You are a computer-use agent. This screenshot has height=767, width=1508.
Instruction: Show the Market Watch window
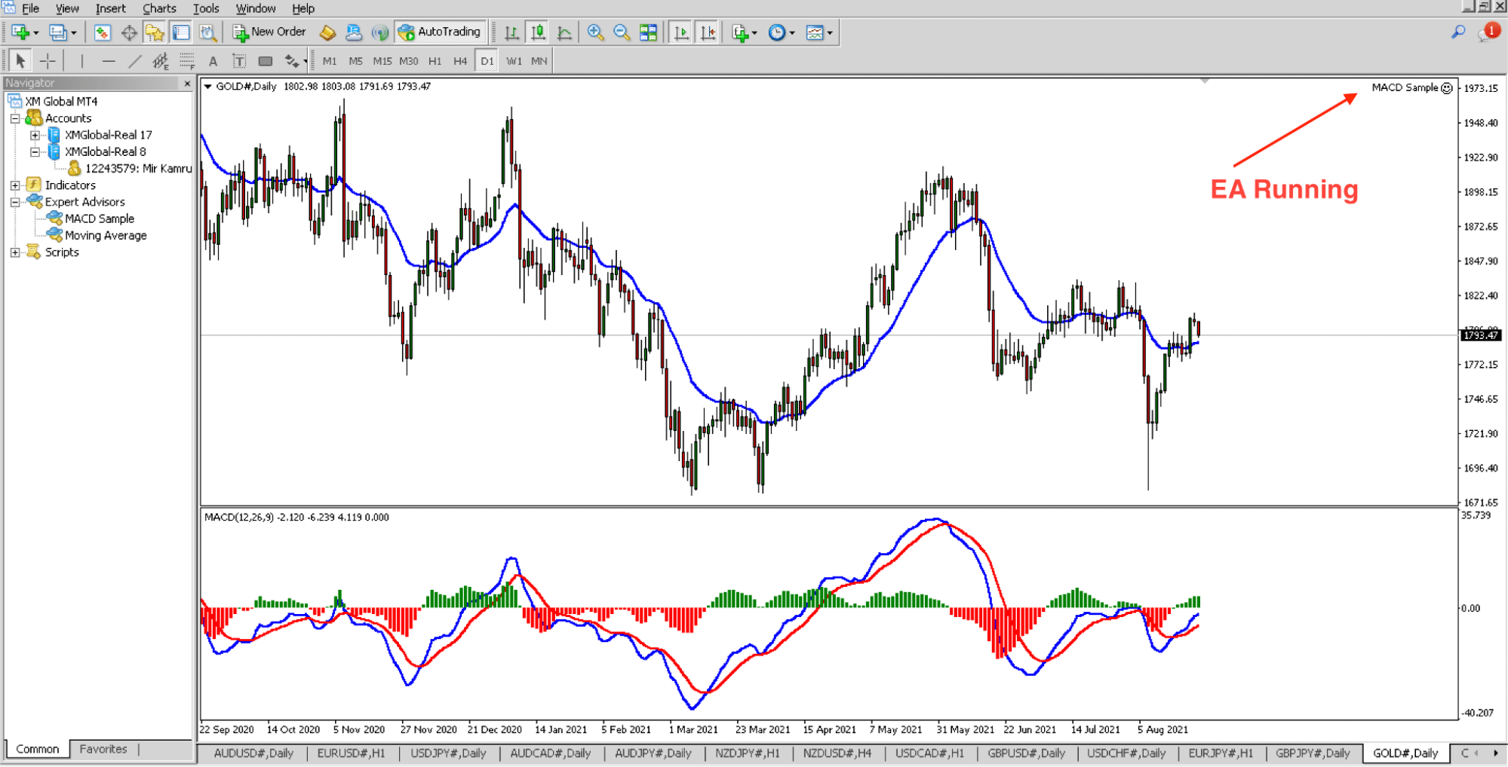[x=103, y=32]
